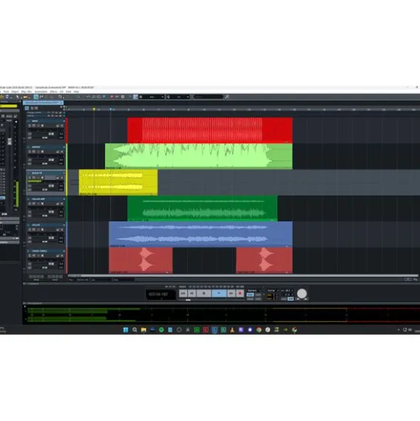The image size is (420, 421).
Task: Open the first toolbar dropdown after grid icon
Action: pos(152,97)
